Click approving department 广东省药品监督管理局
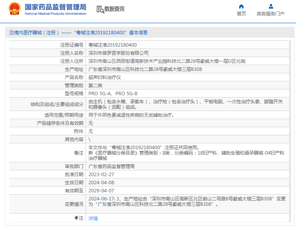Image resolution: width=296 pixels, height=227 pixels. [x=111, y=166]
